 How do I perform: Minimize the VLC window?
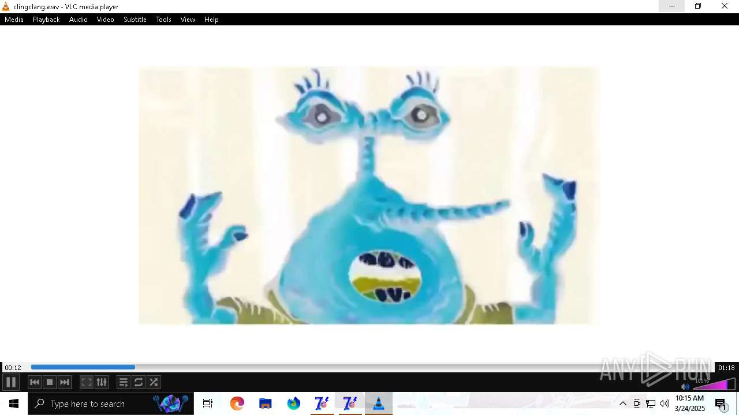672,6
